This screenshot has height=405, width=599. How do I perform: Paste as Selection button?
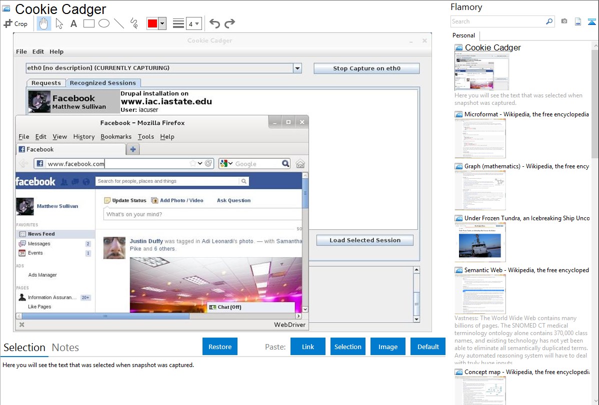coord(347,347)
